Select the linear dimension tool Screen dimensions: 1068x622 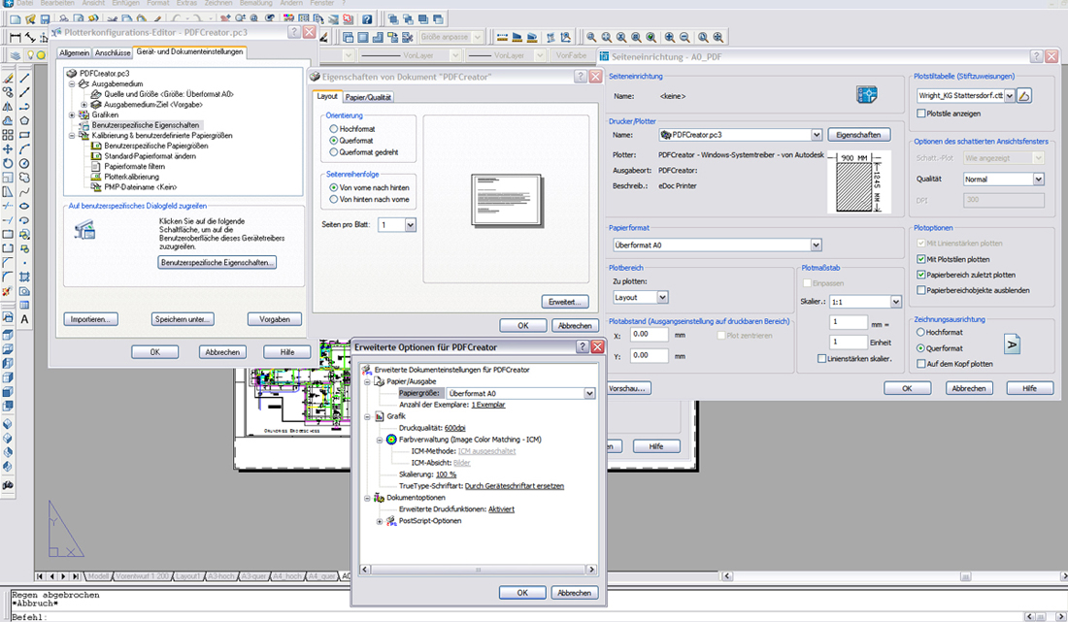(15, 37)
